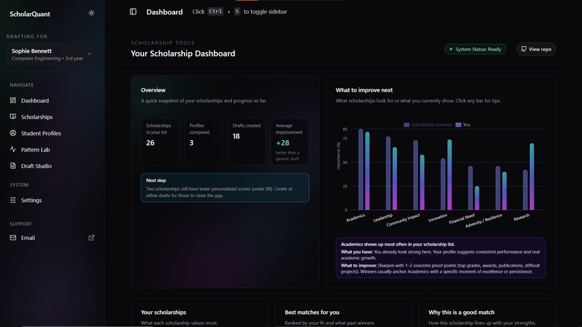582x327 pixels.
Task: Click the Email envelope icon
Action: pos(13,237)
